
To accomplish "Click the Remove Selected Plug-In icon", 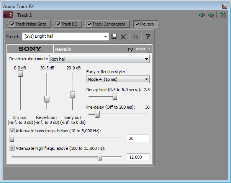I will coord(211,15).
